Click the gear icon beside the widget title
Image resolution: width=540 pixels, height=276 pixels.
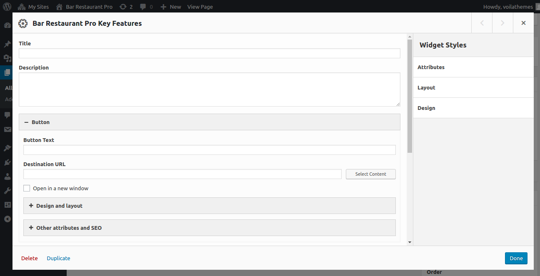[23, 23]
